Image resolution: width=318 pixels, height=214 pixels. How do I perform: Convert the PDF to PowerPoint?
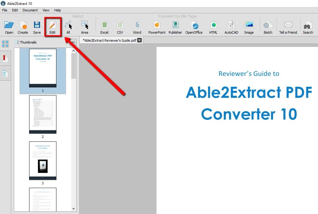click(156, 27)
